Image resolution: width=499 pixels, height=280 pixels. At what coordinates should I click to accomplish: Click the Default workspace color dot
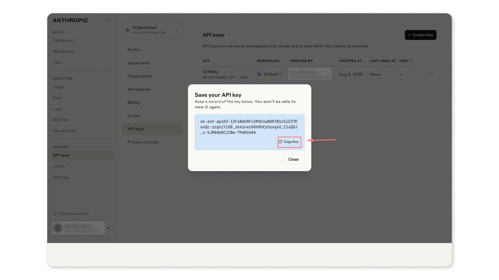click(x=259, y=74)
